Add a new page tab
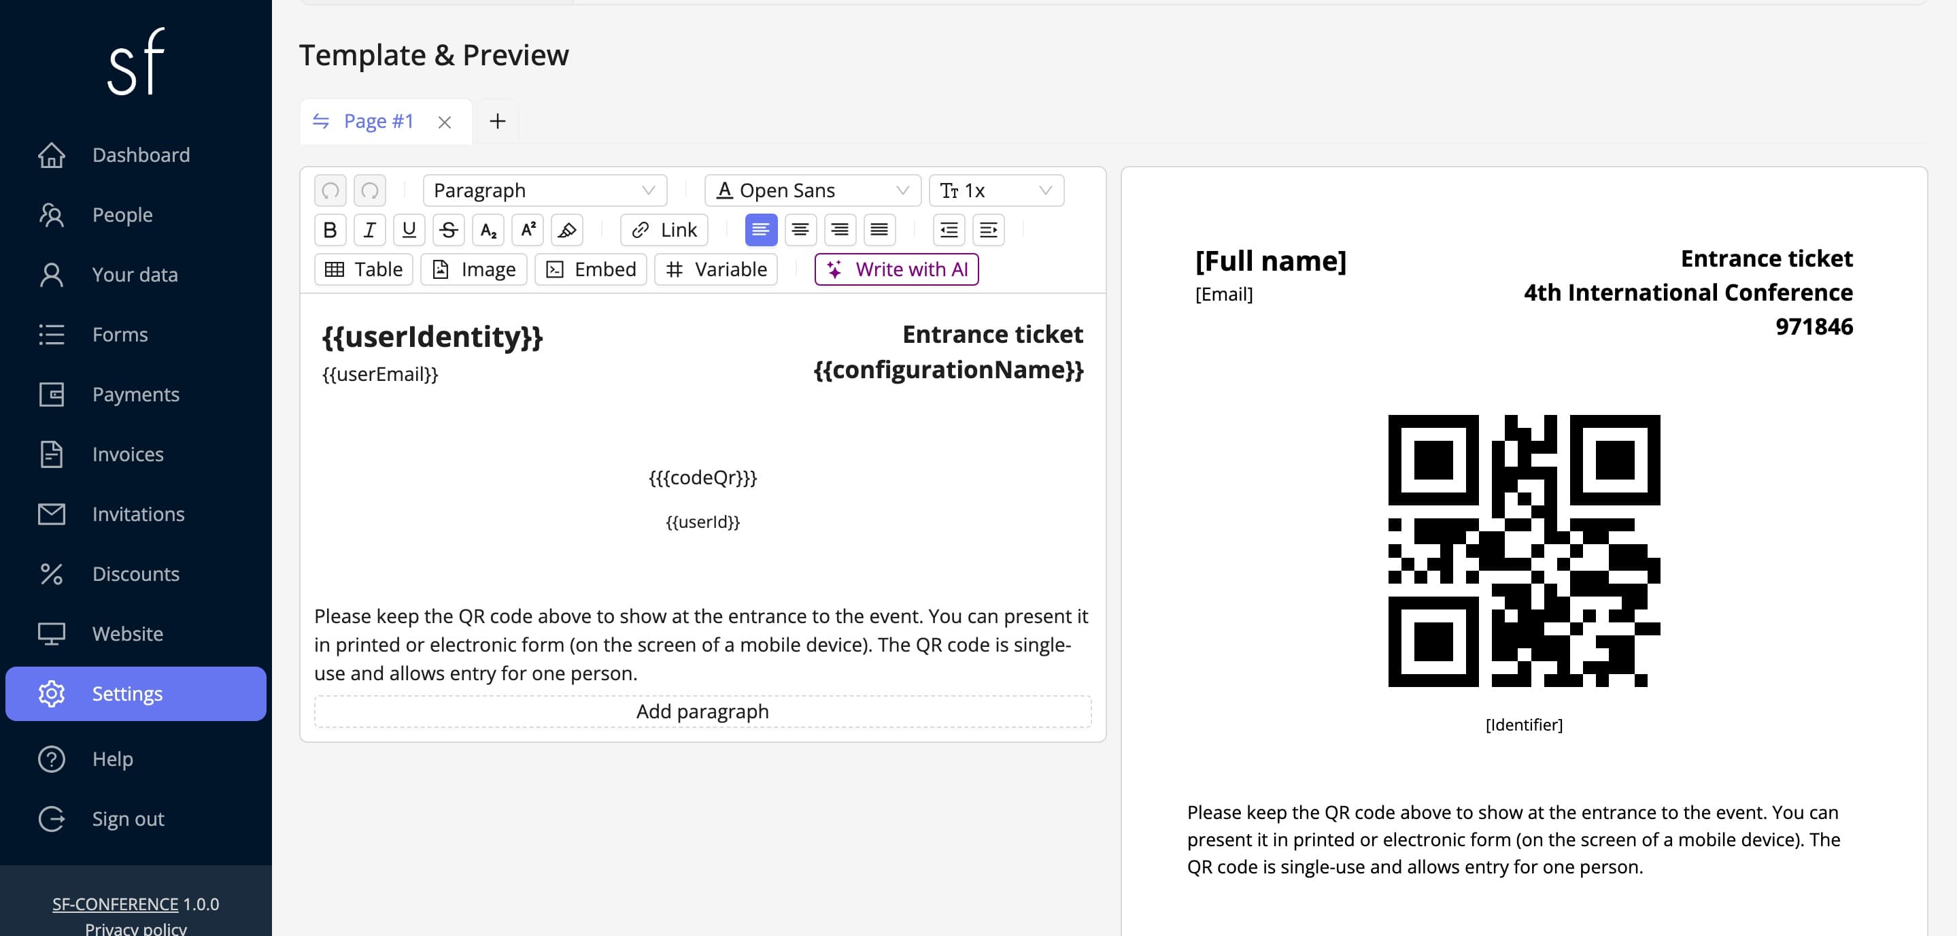 498,121
